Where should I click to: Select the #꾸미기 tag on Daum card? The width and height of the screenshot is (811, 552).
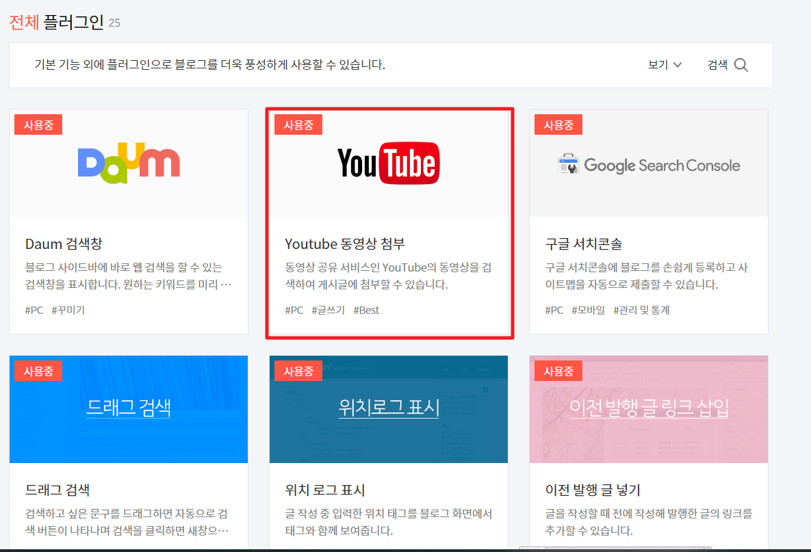pos(68,310)
